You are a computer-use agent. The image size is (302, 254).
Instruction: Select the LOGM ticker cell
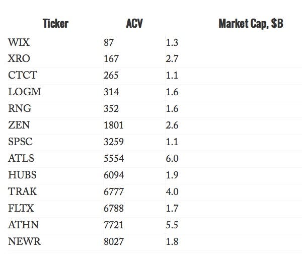pos(24,92)
